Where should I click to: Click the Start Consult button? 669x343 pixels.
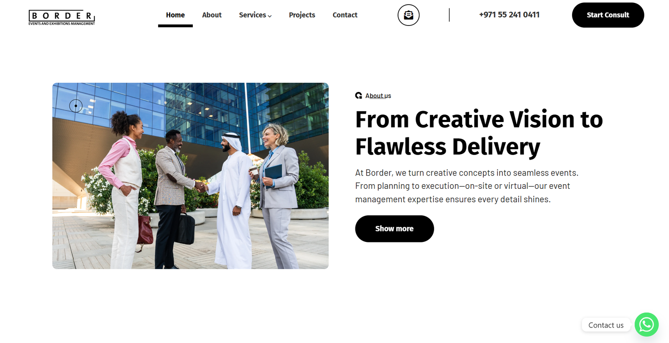click(x=608, y=15)
